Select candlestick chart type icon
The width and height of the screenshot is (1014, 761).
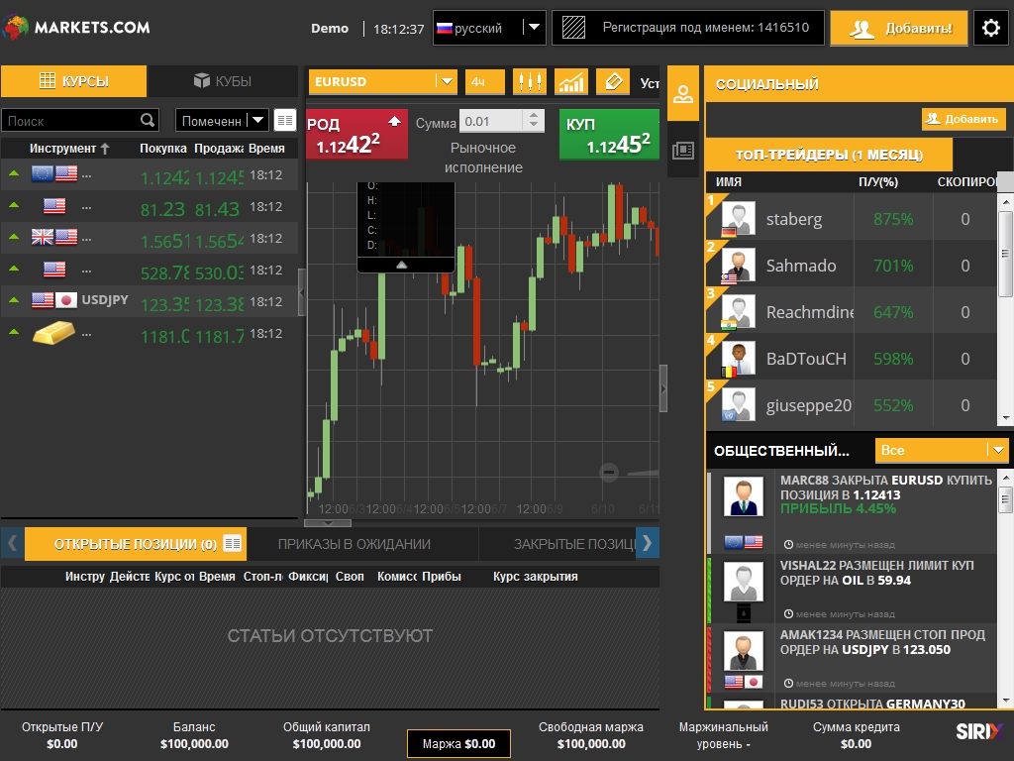[530, 82]
